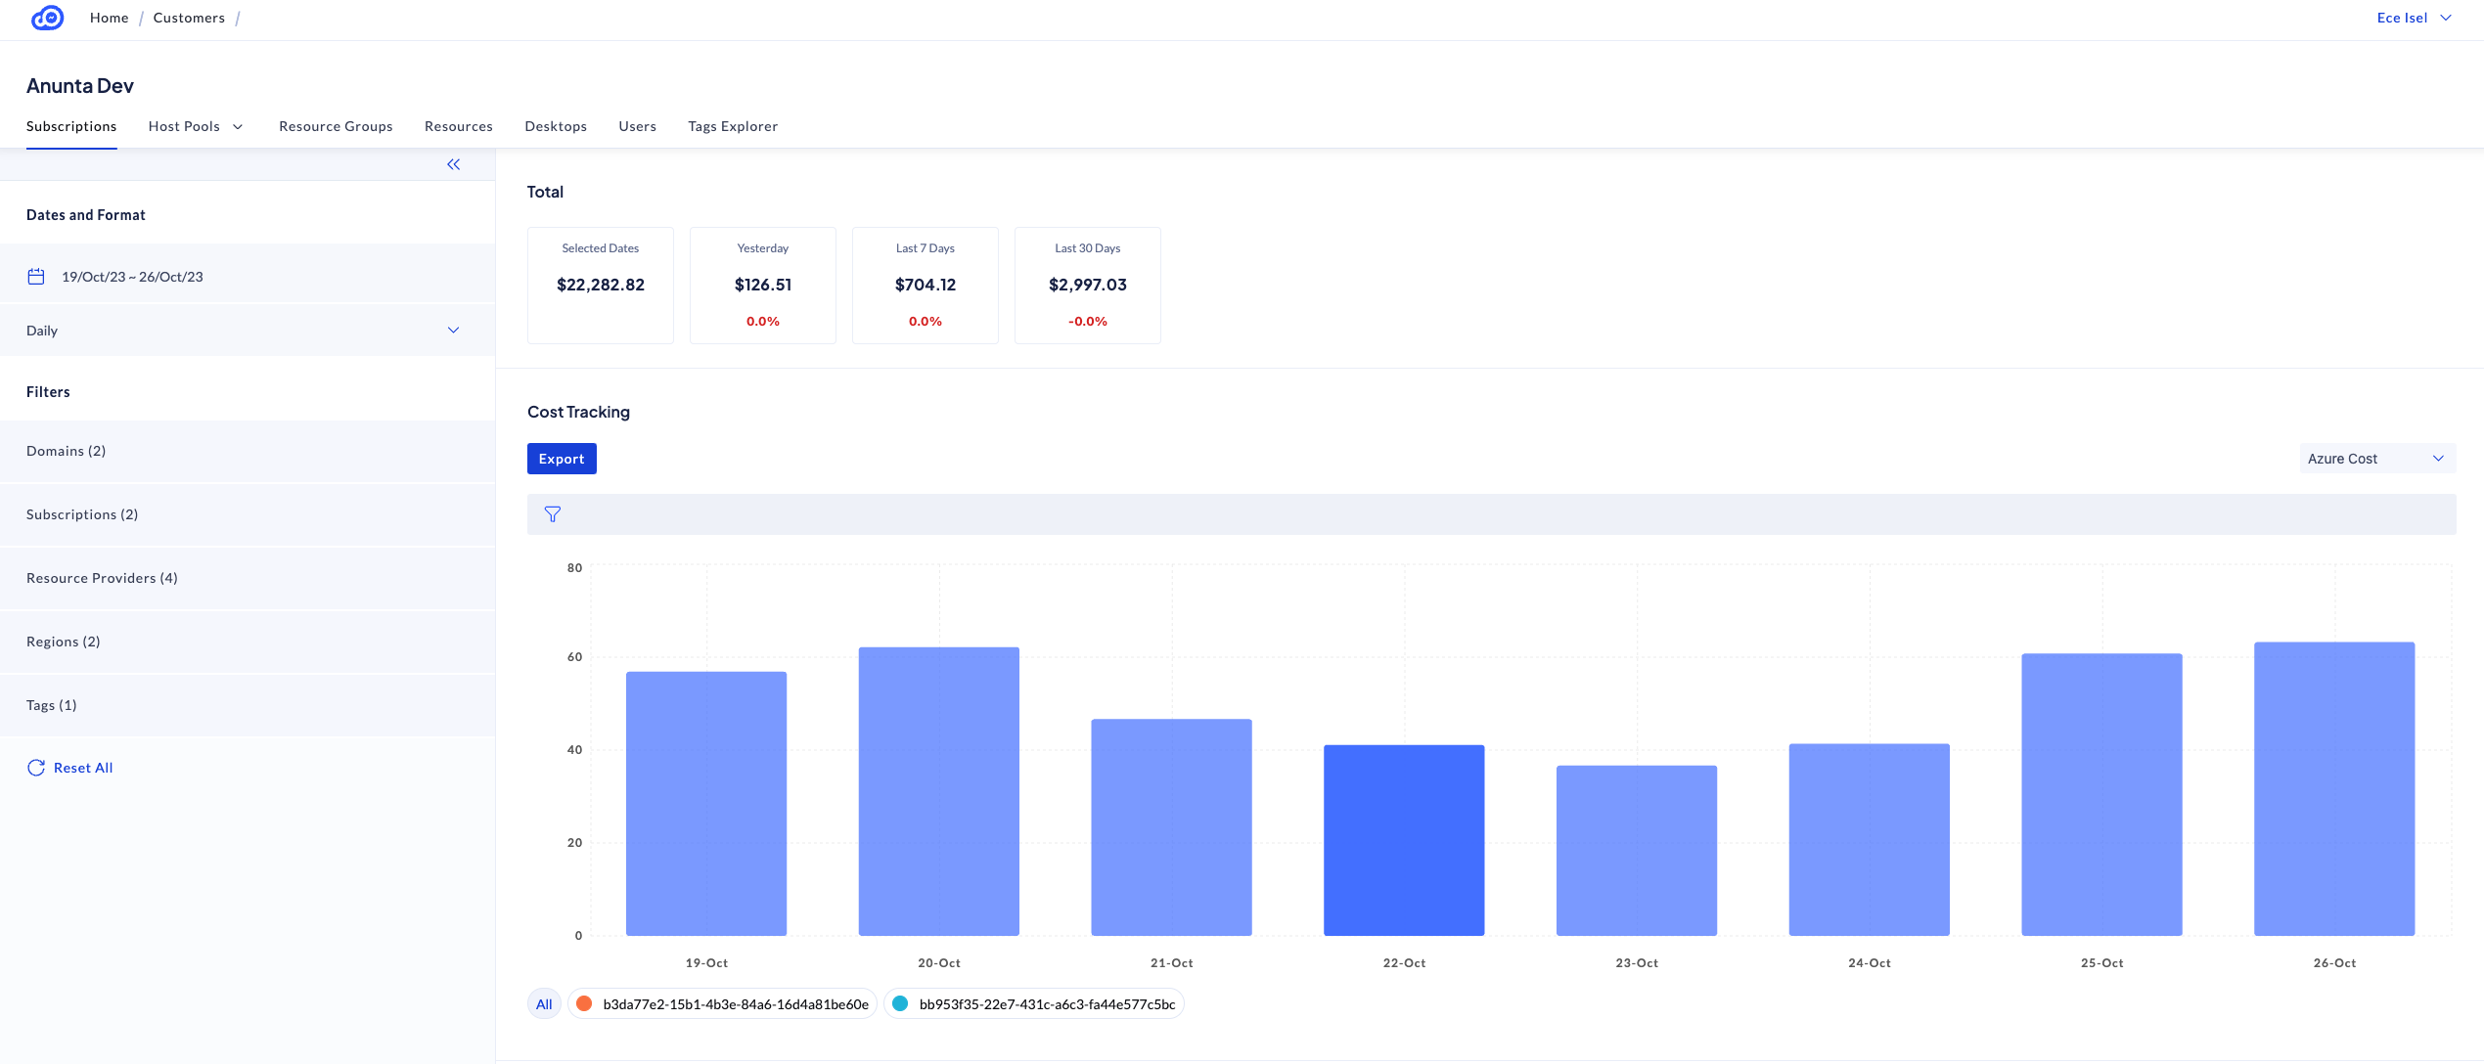Click the orange legend dot for b3da77e2
Image resolution: width=2484 pixels, height=1064 pixels.
[584, 1003]
